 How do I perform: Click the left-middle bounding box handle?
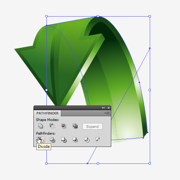tap(46, 90)
